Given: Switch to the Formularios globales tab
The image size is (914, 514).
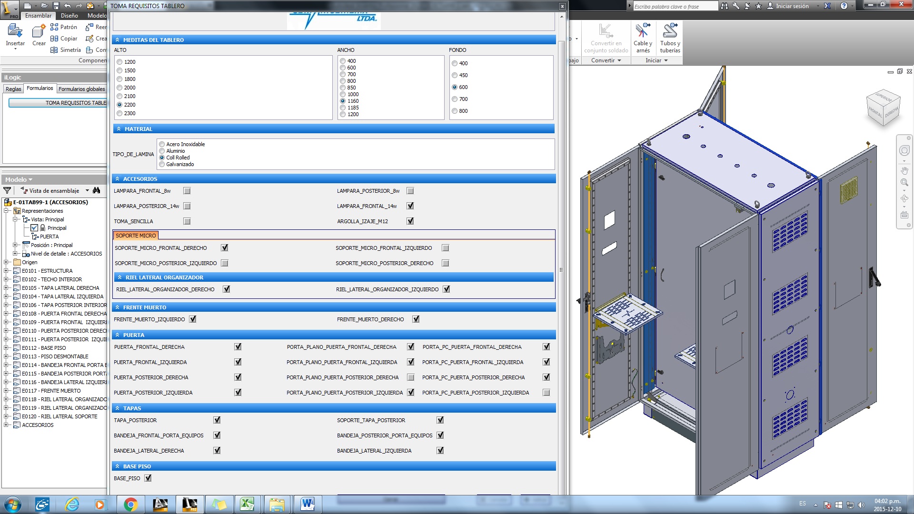Looking at the screenshot, I should point(81,89).
